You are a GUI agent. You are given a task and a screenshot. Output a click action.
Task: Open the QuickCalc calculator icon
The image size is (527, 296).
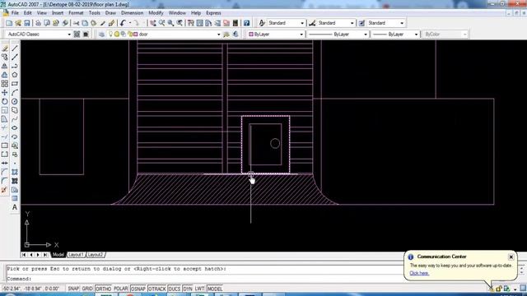(236, 23)
